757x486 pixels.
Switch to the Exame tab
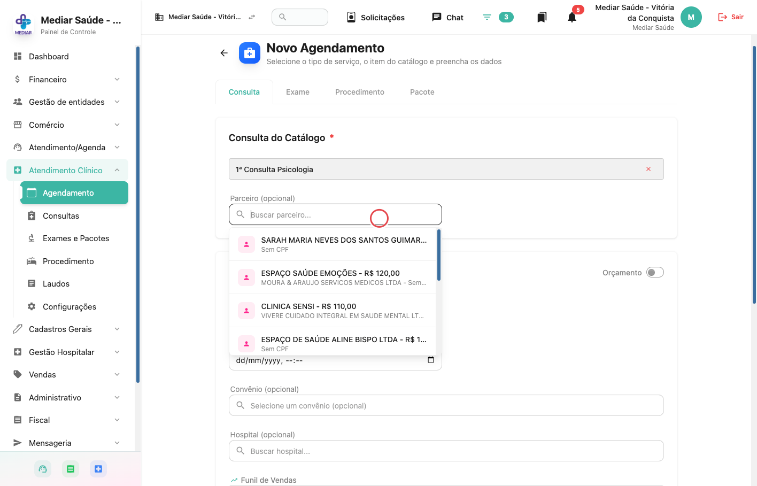(298, 92)
